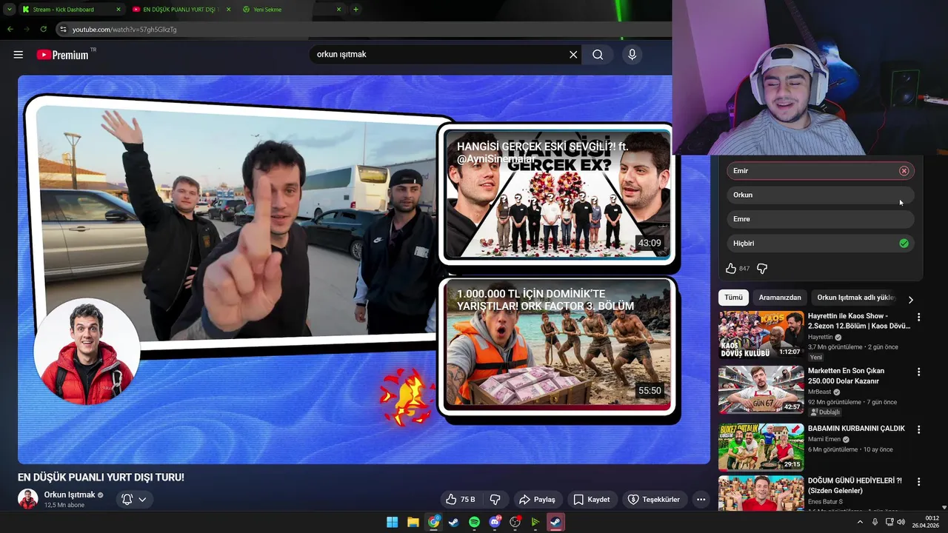Save video with Kaydet button
Image resolution: width=948 pixels, height=533 pixels.
[592, 500]
